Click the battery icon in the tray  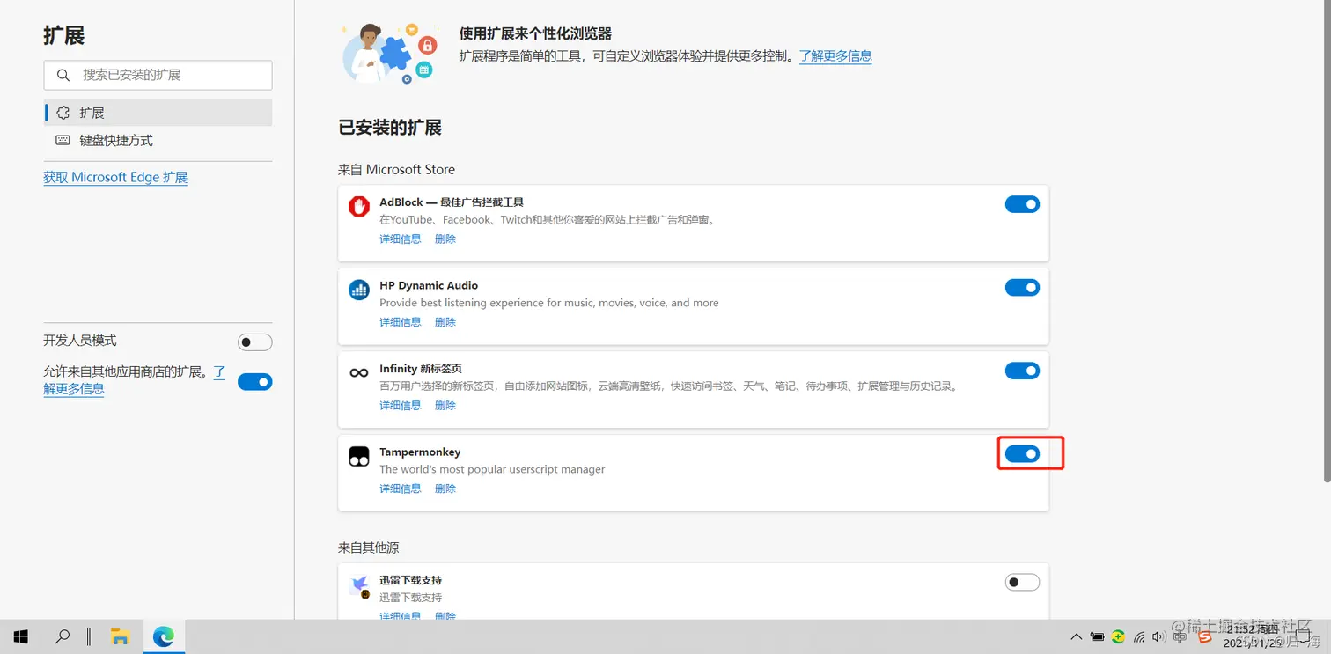(x=1098, y=636)
